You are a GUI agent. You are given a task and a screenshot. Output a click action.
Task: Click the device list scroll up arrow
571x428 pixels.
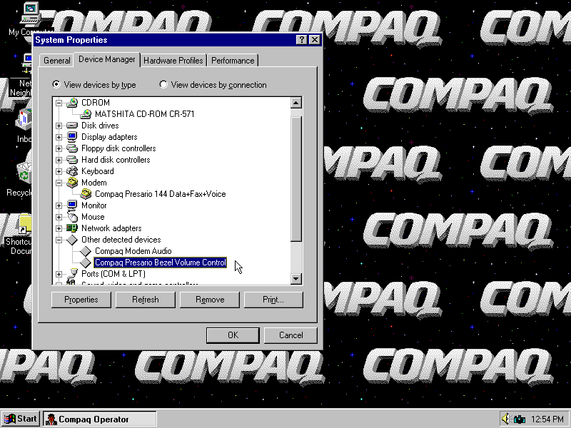click(x=296, y=103)
